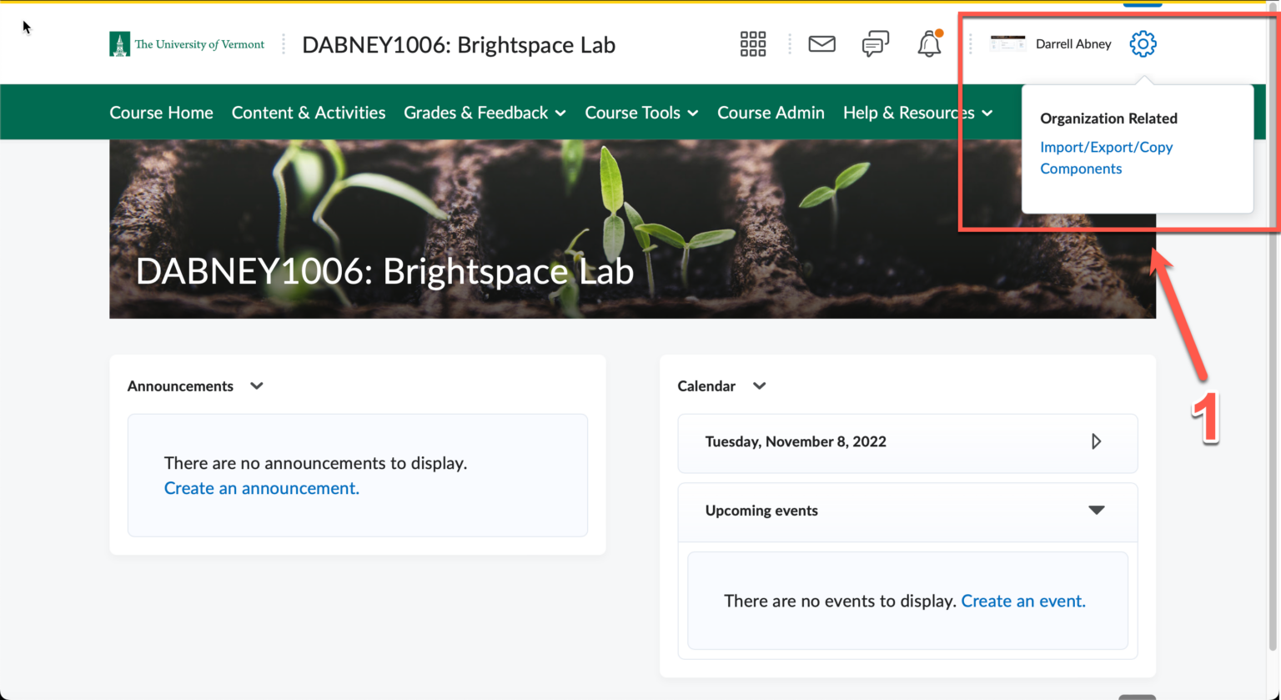Open the waffle course selector icon
Viewport: 1281px width, 700px height.
(x=752, y=43)
